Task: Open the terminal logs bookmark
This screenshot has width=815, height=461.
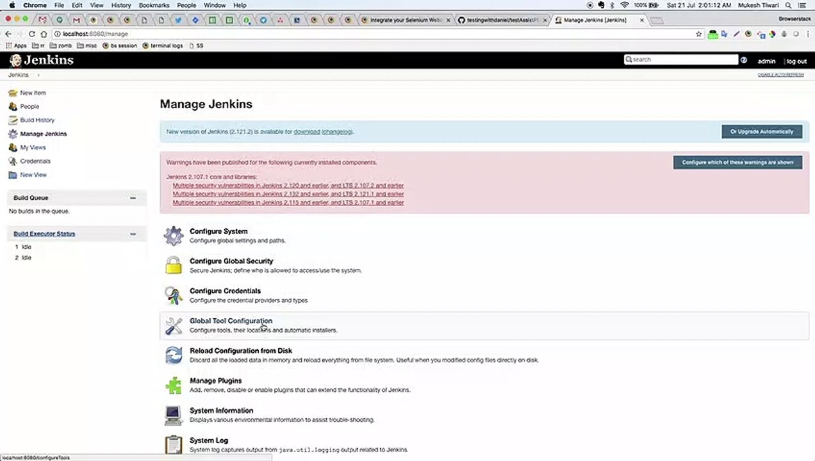Action: point(163,45)
